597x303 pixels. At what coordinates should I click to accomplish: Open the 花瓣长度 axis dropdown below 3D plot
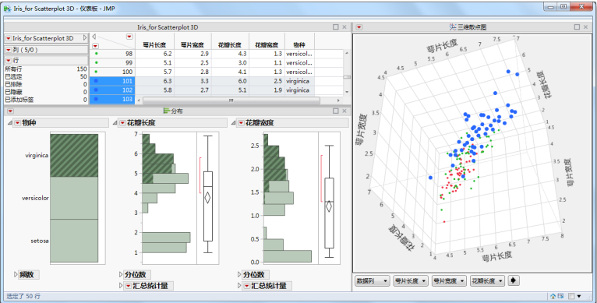(x=487, y=281)
